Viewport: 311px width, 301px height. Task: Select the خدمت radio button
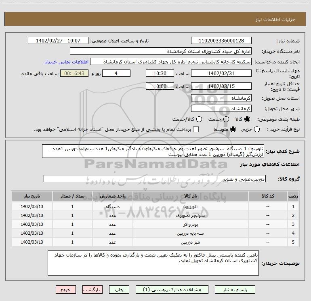point(226,119)
